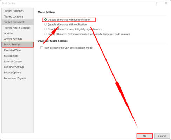Open Form-based Sign-in section
This screenshot has width=171, height=140.
[18, 78]
